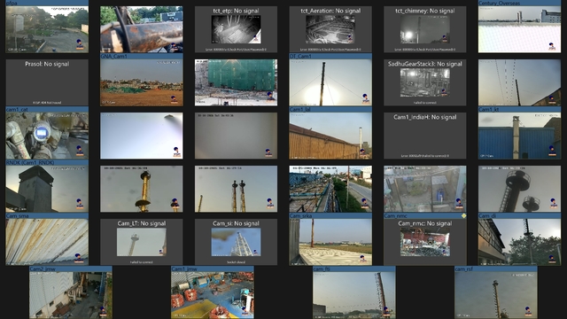The width and height of the screenshot is (567, 319).
Task: Open the black tower with ladder feed
Action: pyautogui.click(x=519, y=189)
